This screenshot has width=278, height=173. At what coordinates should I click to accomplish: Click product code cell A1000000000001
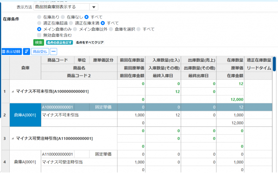pyautogui.click(x=57, y=107)
